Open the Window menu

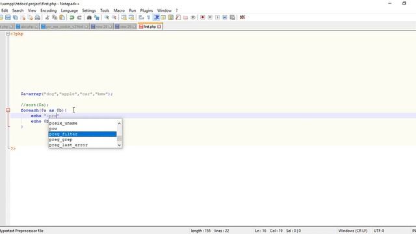point(164,10)
